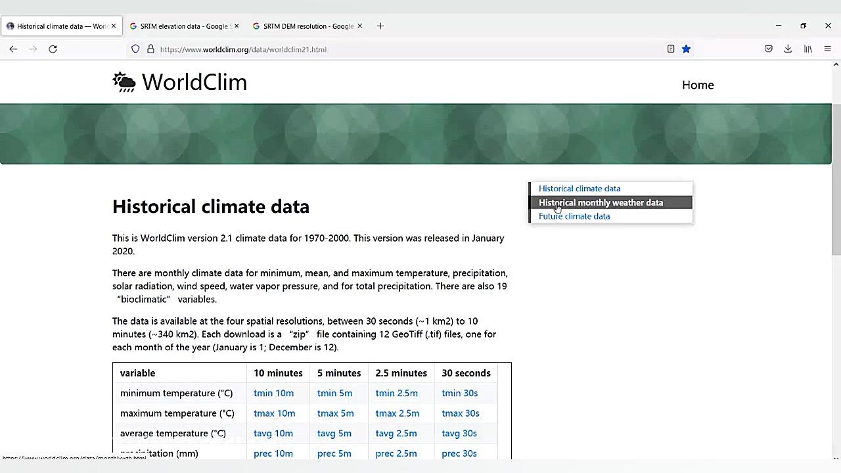Save the page to Pocket
This screenshot has width=841, height=473.
[768, 49]
